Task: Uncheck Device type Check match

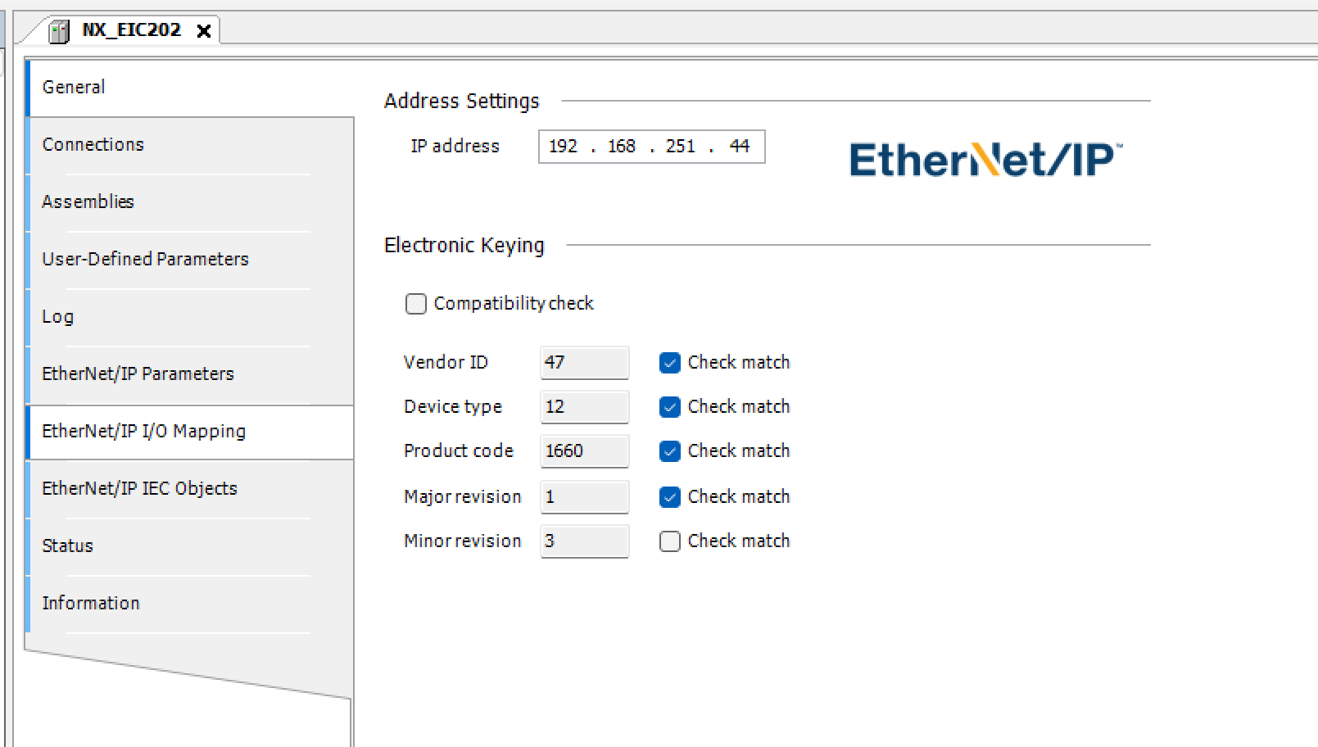Action: pos(670,407)
